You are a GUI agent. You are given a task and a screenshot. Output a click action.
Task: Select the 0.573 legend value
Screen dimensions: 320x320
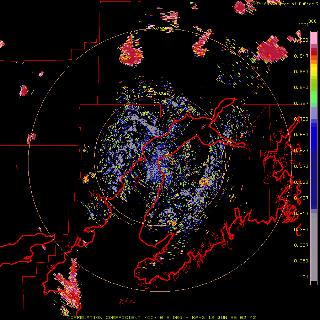click(x=301, y=166)
